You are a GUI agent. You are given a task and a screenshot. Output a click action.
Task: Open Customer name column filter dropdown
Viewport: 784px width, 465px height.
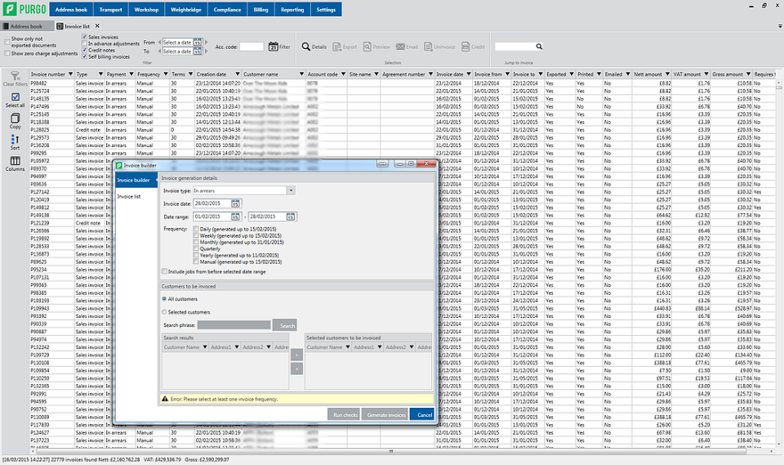(301, 74)
